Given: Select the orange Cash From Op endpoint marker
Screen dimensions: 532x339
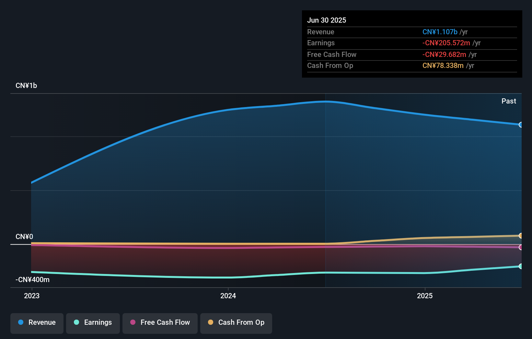Looking at the screenshot, I should tap(521, 235).
